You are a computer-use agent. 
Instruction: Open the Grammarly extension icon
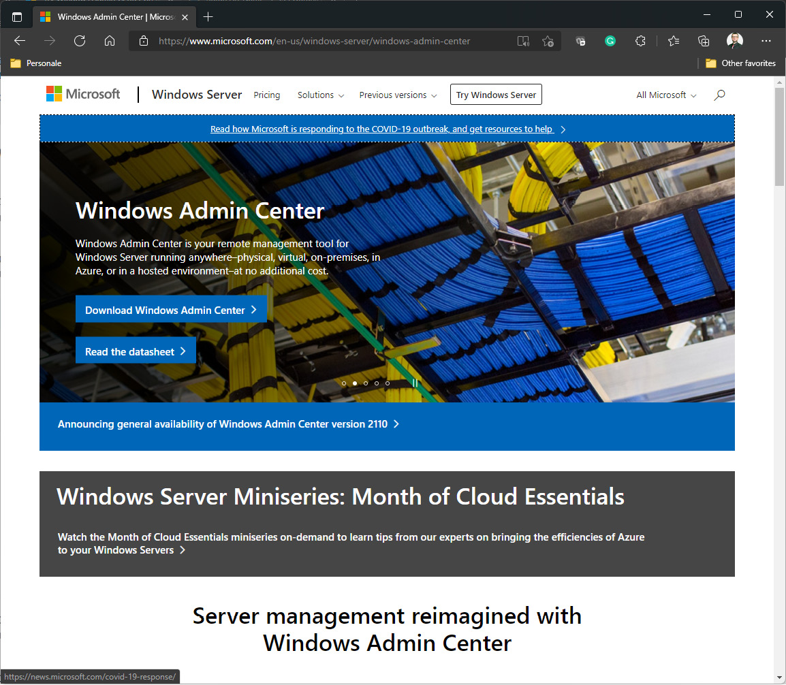pyautogui.click(x=610, y=41)
